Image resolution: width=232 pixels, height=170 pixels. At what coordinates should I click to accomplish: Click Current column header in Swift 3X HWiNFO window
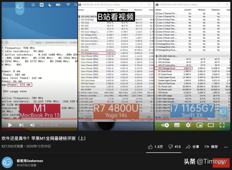(x=188, y=10)
